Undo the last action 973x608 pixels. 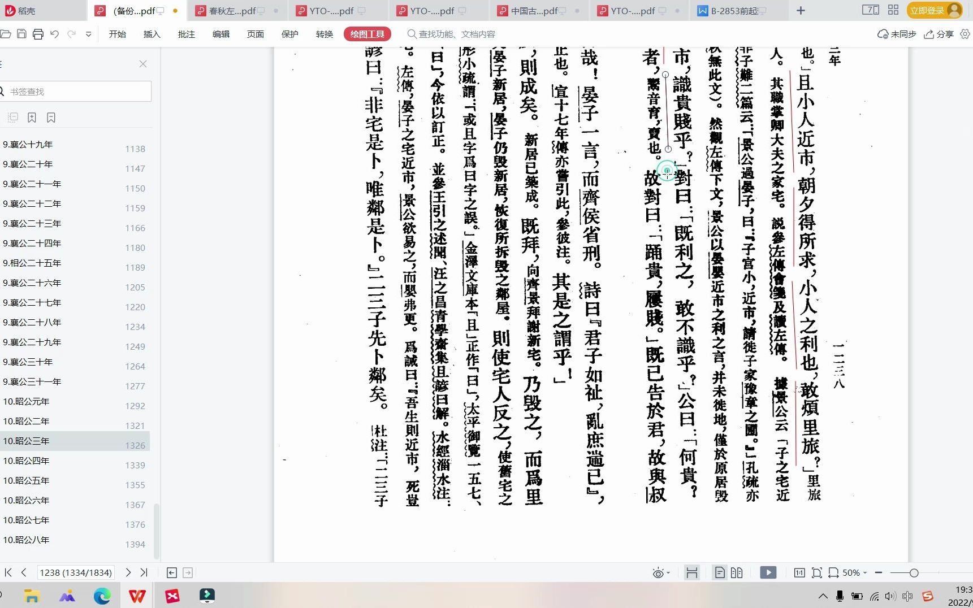[54, 34]
